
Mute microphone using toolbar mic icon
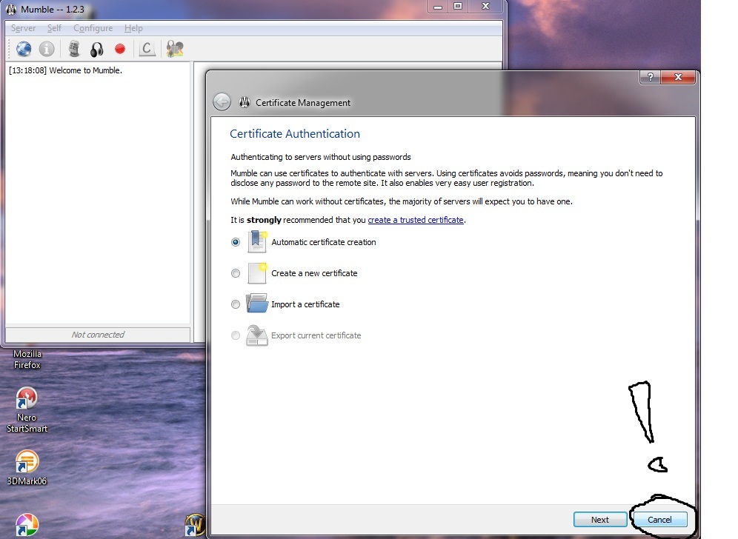[74, 49]
